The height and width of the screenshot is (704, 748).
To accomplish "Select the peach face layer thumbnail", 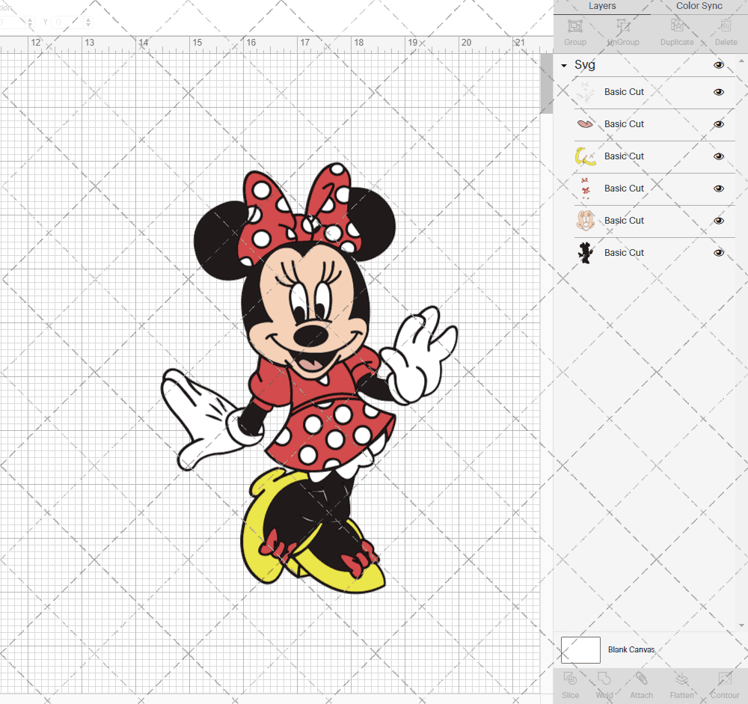I will (586, 221).
